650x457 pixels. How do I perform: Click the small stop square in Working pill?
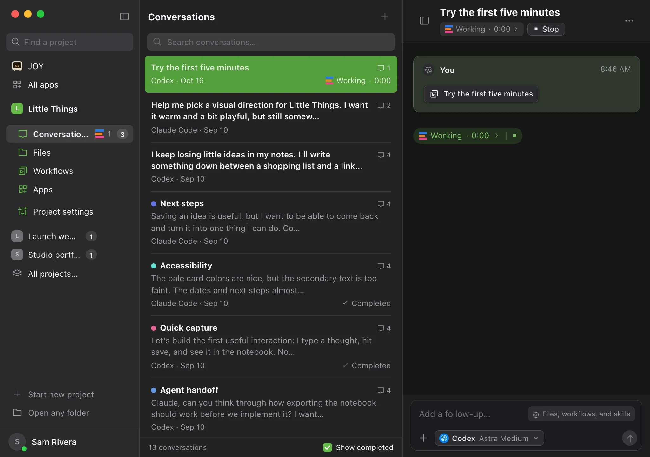[x=514, y=136]
